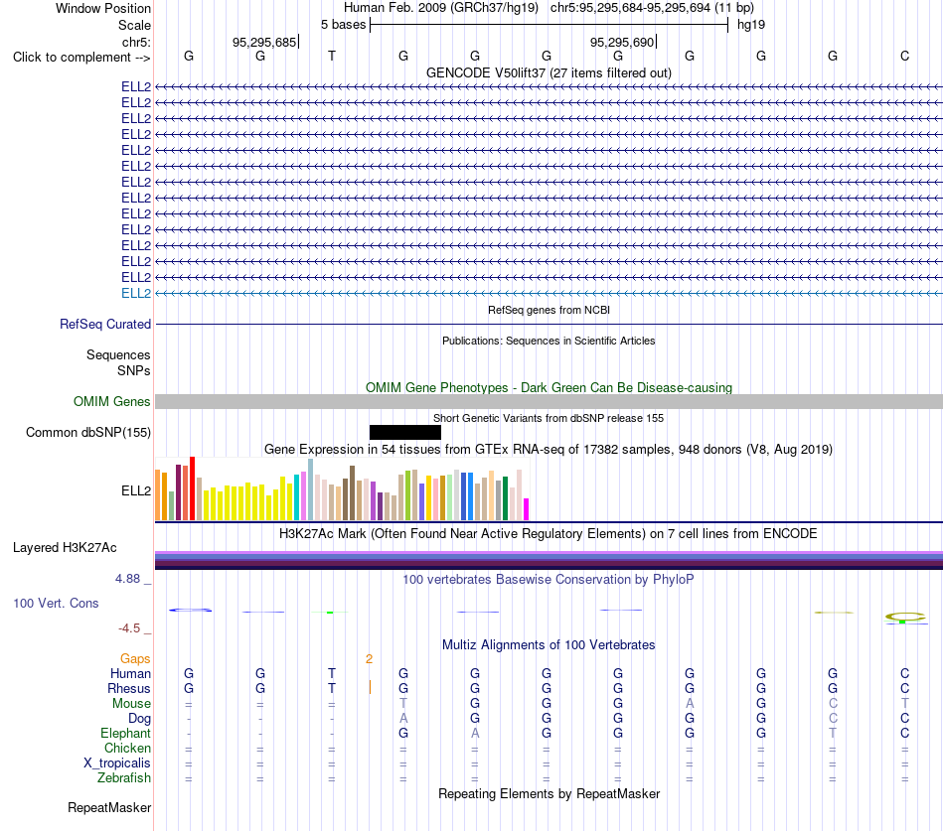This screenshot has width=944, height=831.
Task: Click the layered H3K27Ac signal band
Action: 549,560
